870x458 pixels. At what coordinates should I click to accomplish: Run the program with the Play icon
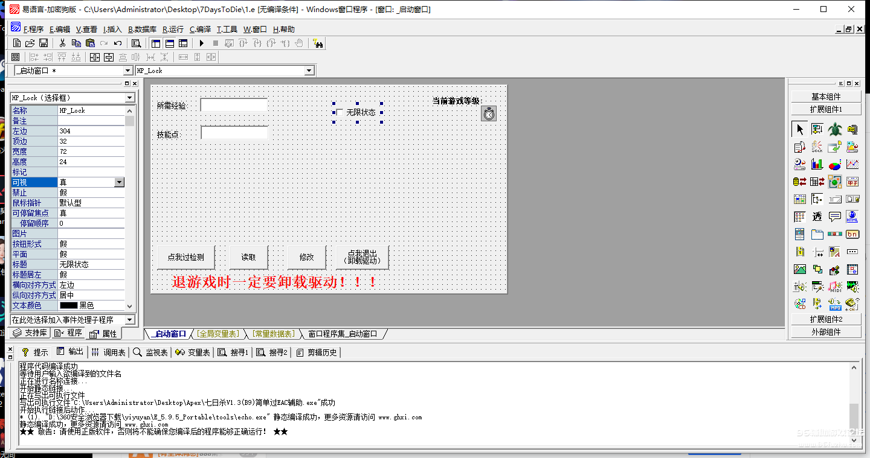click(202, 43)
